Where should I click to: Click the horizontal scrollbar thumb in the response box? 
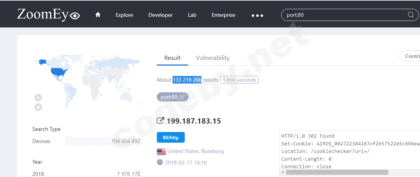click(337, 172)
